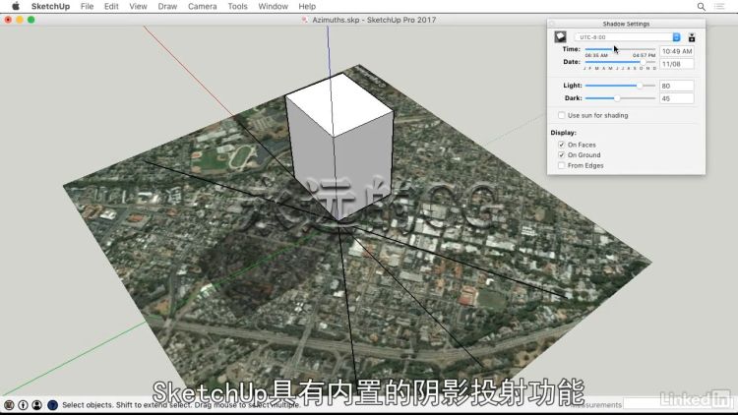Click the 11/08 date field
Viewport: 738px width, 415px height.
(x=676, y=64)
